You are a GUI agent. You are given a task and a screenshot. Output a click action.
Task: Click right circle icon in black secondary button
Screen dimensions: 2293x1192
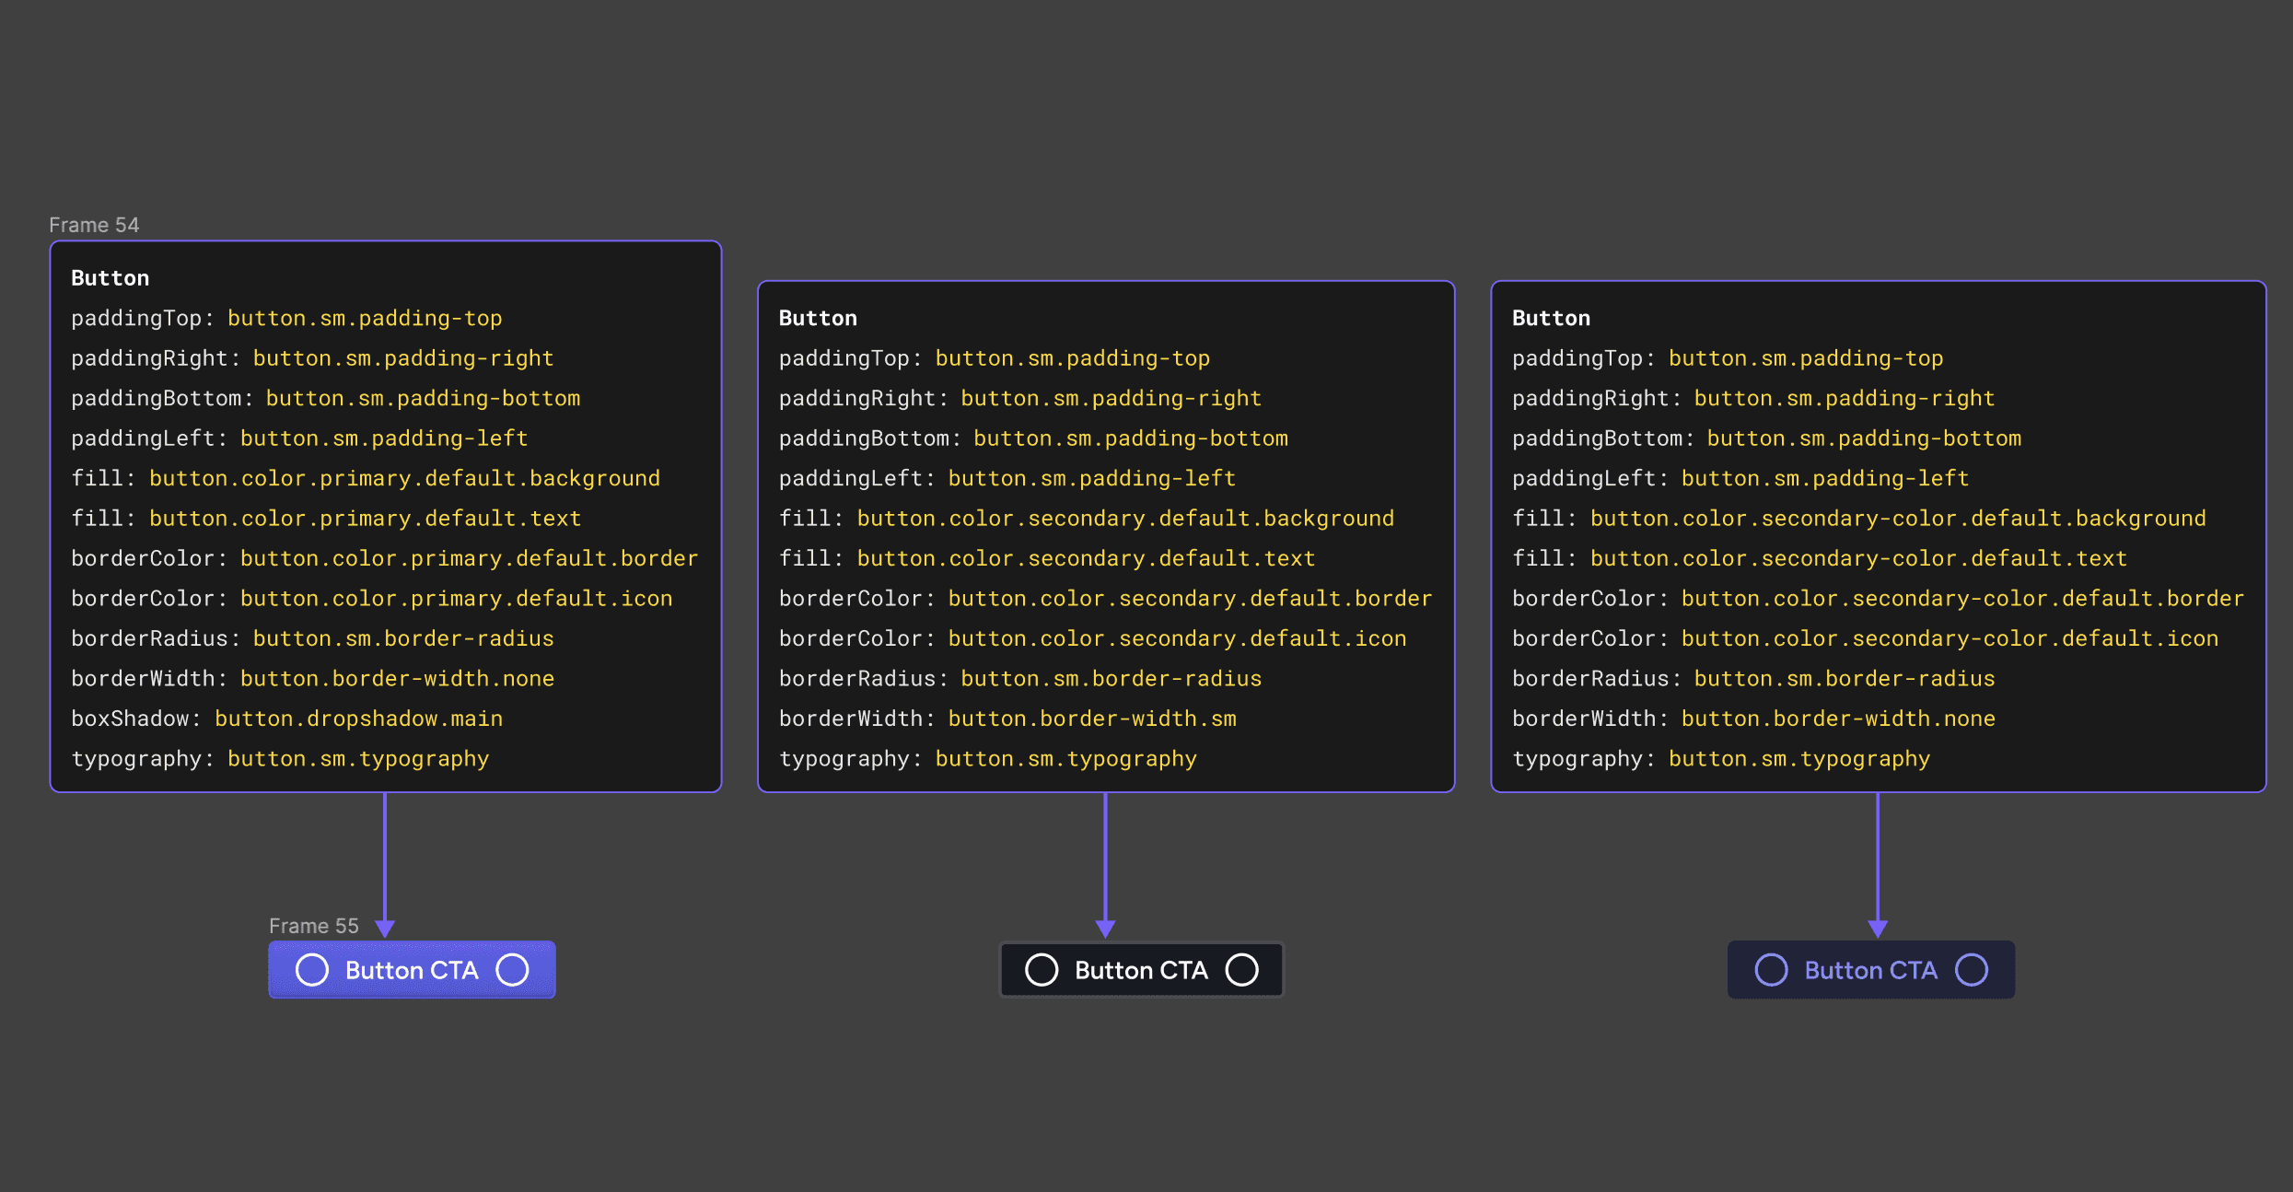point(1241,969)
